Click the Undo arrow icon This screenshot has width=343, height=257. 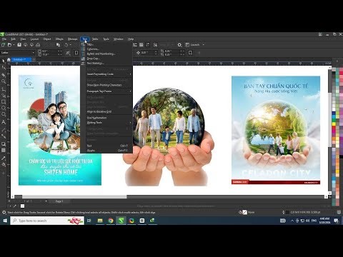(66, 45)
